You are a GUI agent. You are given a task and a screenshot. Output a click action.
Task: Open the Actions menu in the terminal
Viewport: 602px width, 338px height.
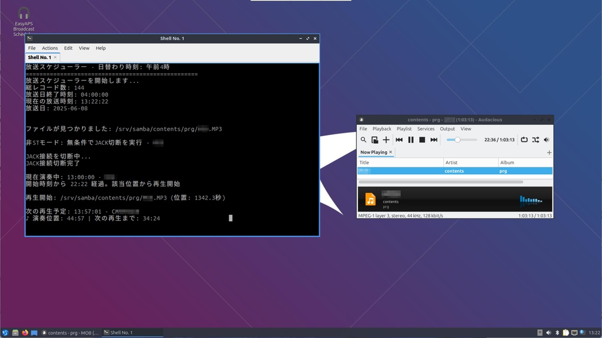(x=50, y=48)
